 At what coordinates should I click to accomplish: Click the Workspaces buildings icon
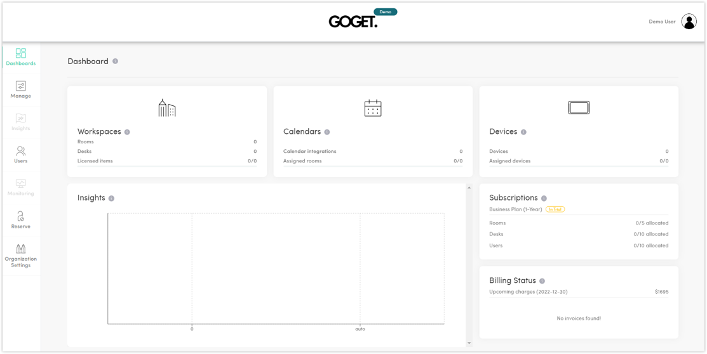[167, 108]
